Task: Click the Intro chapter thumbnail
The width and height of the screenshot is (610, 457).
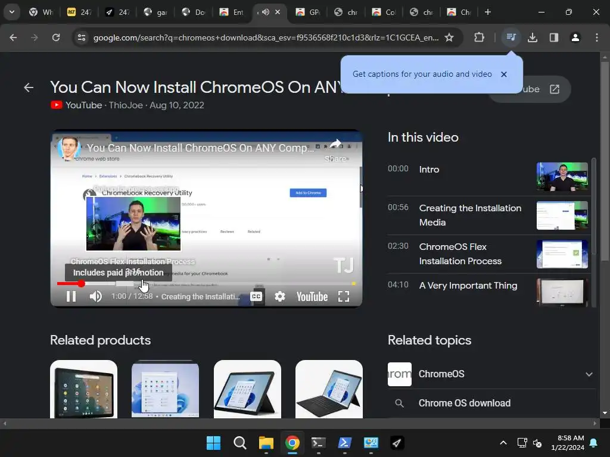Action: 562,177
